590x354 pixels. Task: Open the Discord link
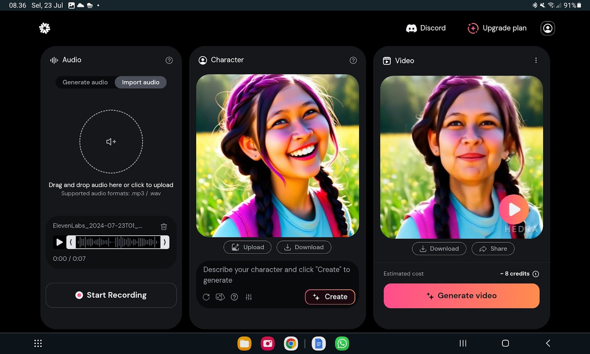tap(426, 28)
